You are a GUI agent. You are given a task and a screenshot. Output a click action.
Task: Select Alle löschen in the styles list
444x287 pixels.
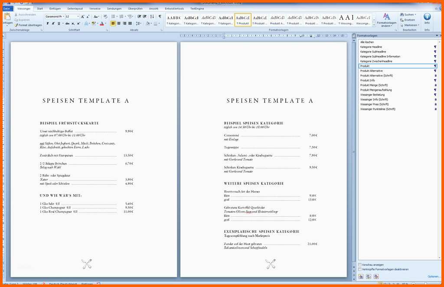[367, 42]
